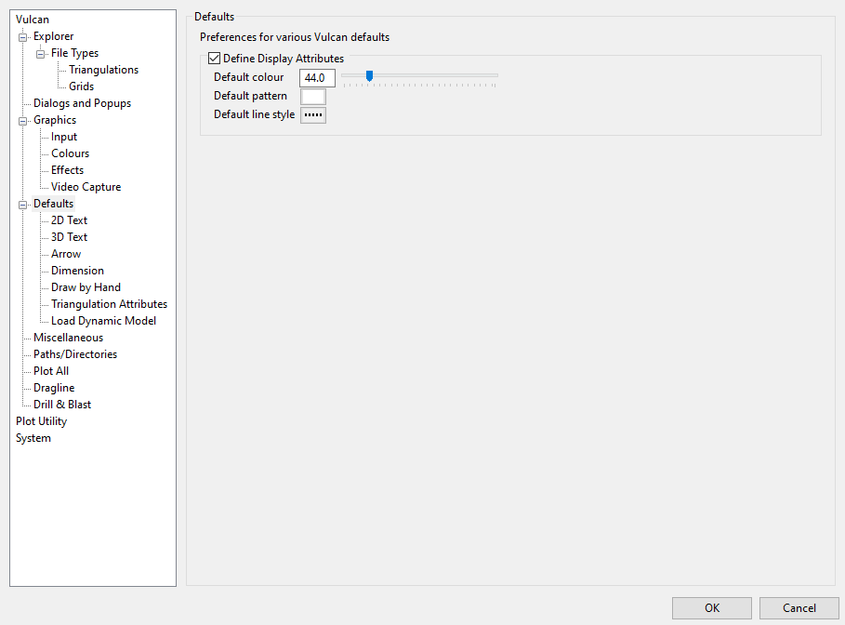The image size is (845, 625).
Task: Open the Effects preferences page
Action: [67, 170]
